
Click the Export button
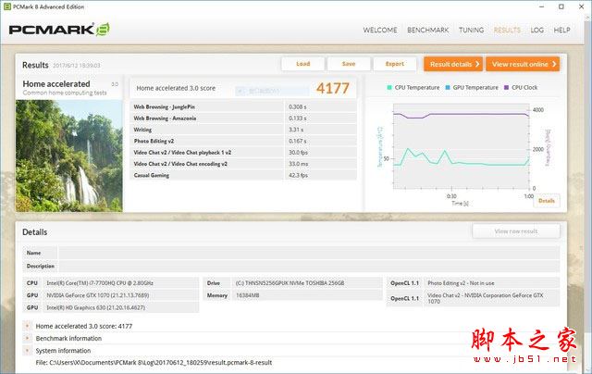coord(395,64)
